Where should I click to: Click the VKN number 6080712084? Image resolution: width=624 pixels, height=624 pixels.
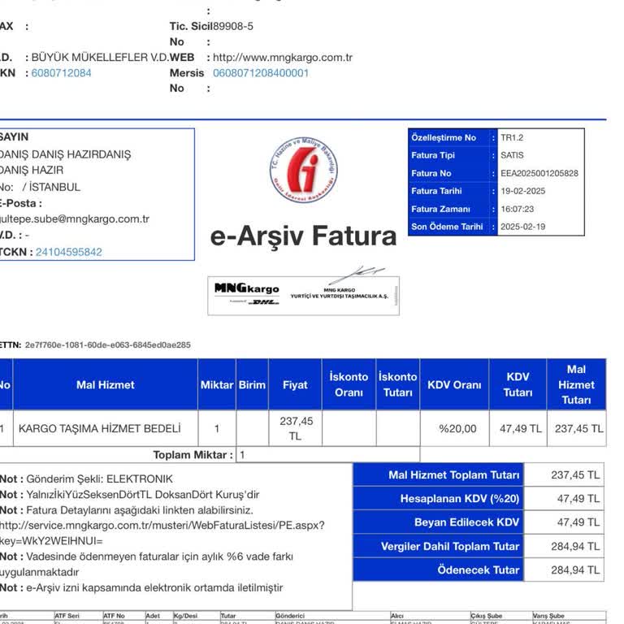pyautogui.click(x=61, y=73)
